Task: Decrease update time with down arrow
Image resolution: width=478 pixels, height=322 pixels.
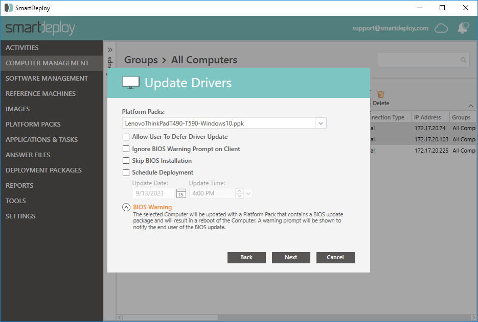Action: (240, 196)
